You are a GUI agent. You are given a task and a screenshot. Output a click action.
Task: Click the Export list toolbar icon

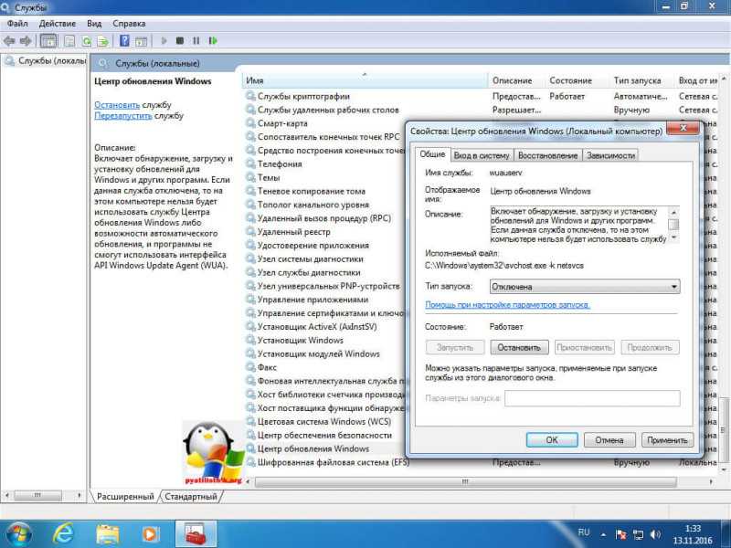(x=102, y=41)
